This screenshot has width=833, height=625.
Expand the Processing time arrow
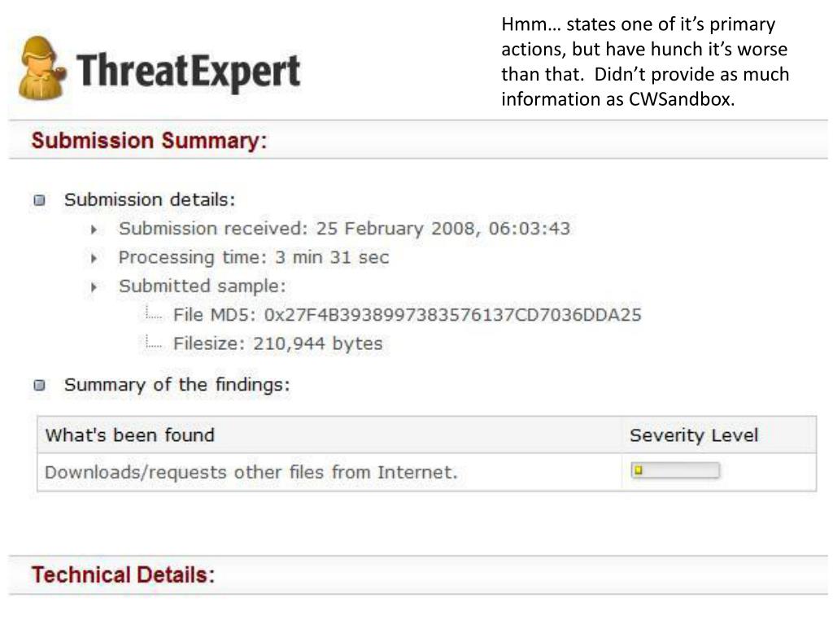point(94,258)
